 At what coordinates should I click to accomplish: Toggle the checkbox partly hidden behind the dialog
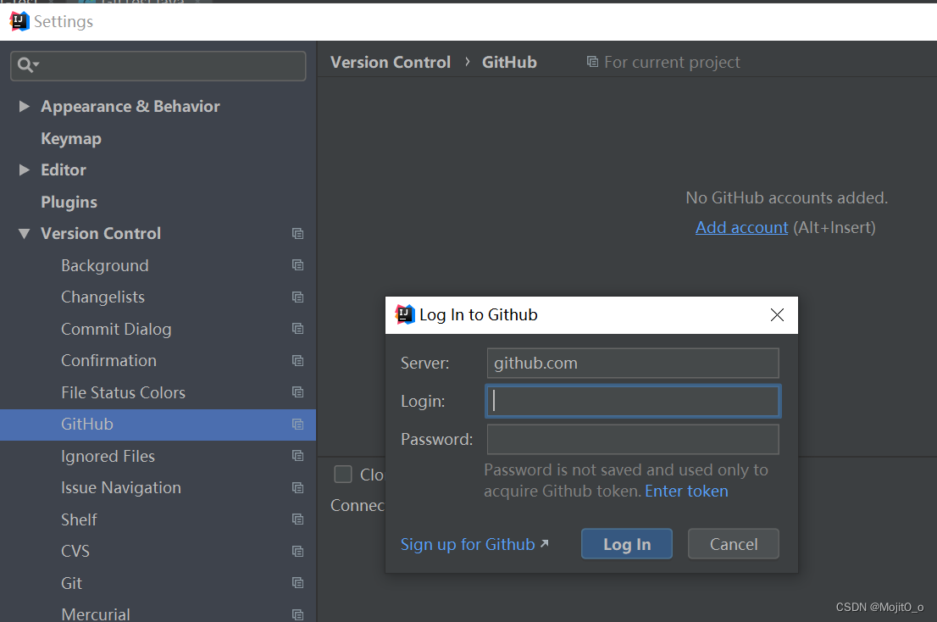(x=343, y=475)
